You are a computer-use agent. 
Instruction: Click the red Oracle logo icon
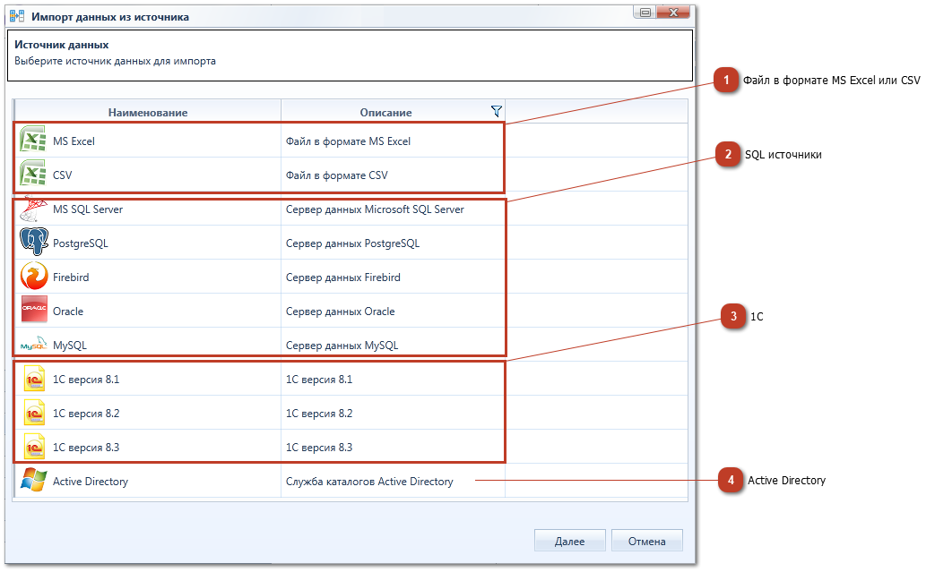pos(34,308)
